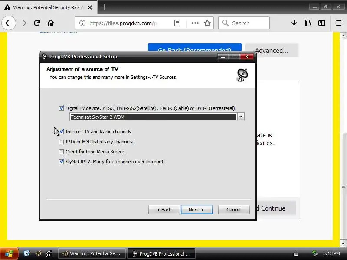The width and height of the screenshot is (347, 260).
Task: Show site information for progdvb.com
Action: tap(82, 23)
